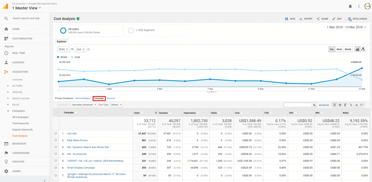372x182 pixels.
Task: Check the Smart Display Campaign row checkbox
Action: [x=56, y=168]
